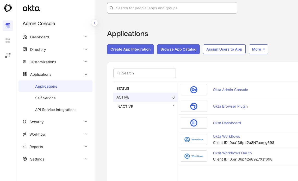Collapse the sidebar with the arrow button

coord(95,23)
